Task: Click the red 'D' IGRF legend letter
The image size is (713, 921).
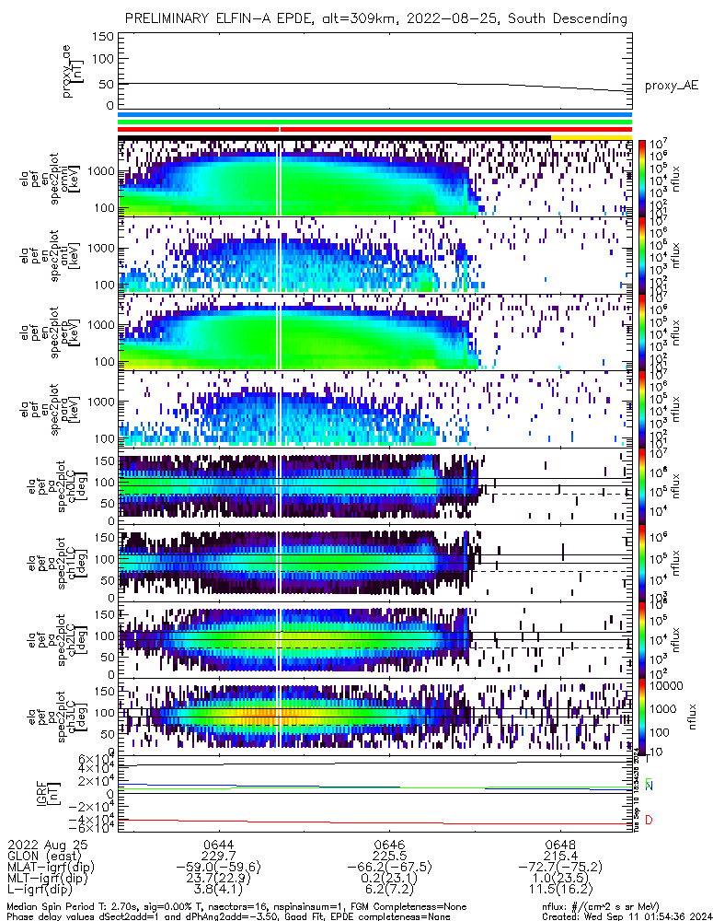Action: [x=649, y=820]
